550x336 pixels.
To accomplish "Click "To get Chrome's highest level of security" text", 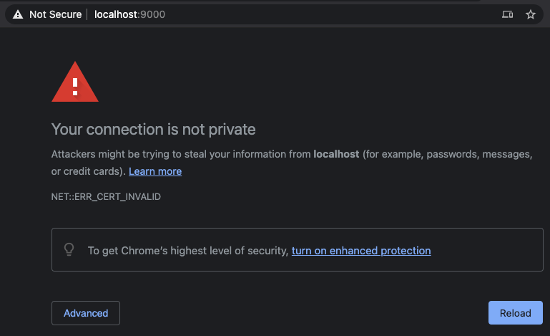I will click(x=188, y=251).
